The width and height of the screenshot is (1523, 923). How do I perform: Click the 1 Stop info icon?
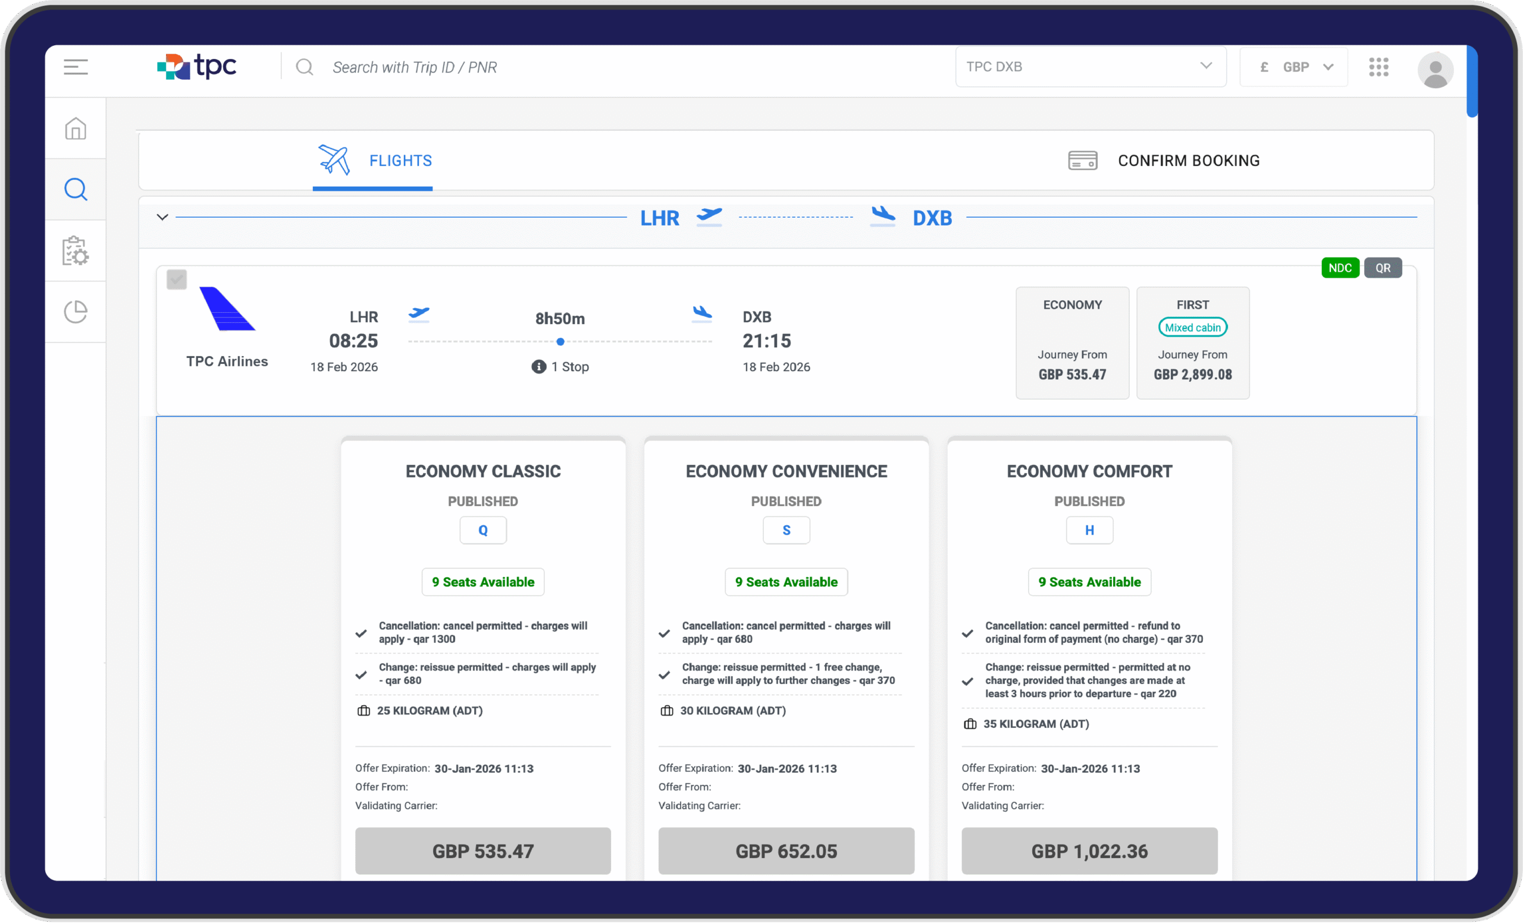[538, 367]
